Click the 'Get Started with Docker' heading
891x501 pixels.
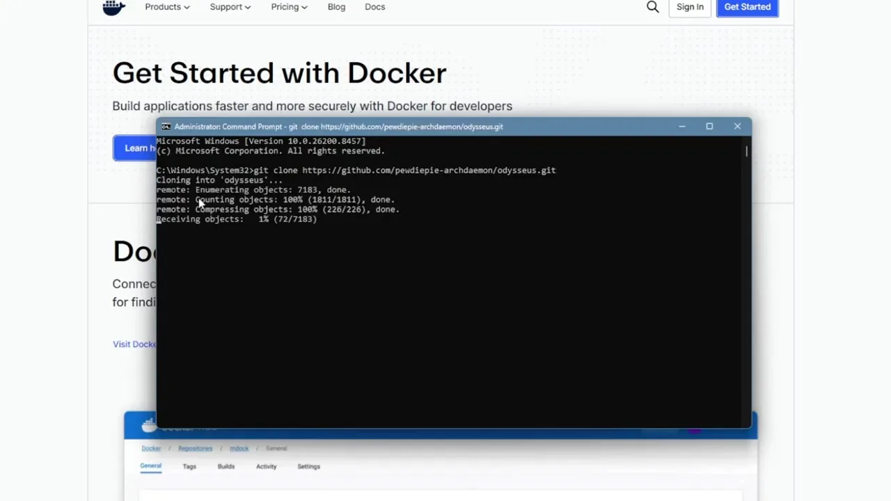pos(279,73)
